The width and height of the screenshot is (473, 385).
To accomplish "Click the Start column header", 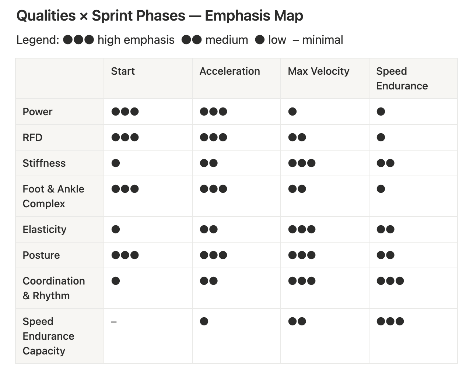I will [123, 71].
